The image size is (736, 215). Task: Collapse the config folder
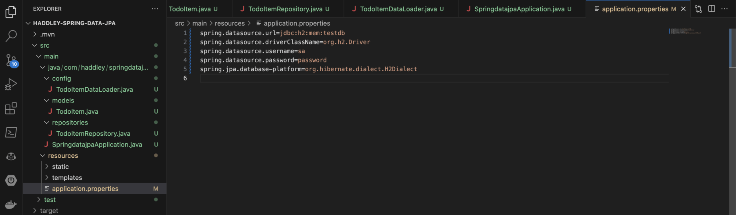click(95, 78)
